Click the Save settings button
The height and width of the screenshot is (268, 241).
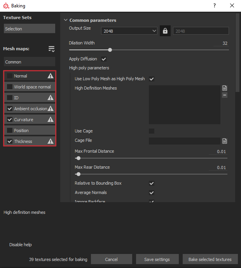coord(157,259)
